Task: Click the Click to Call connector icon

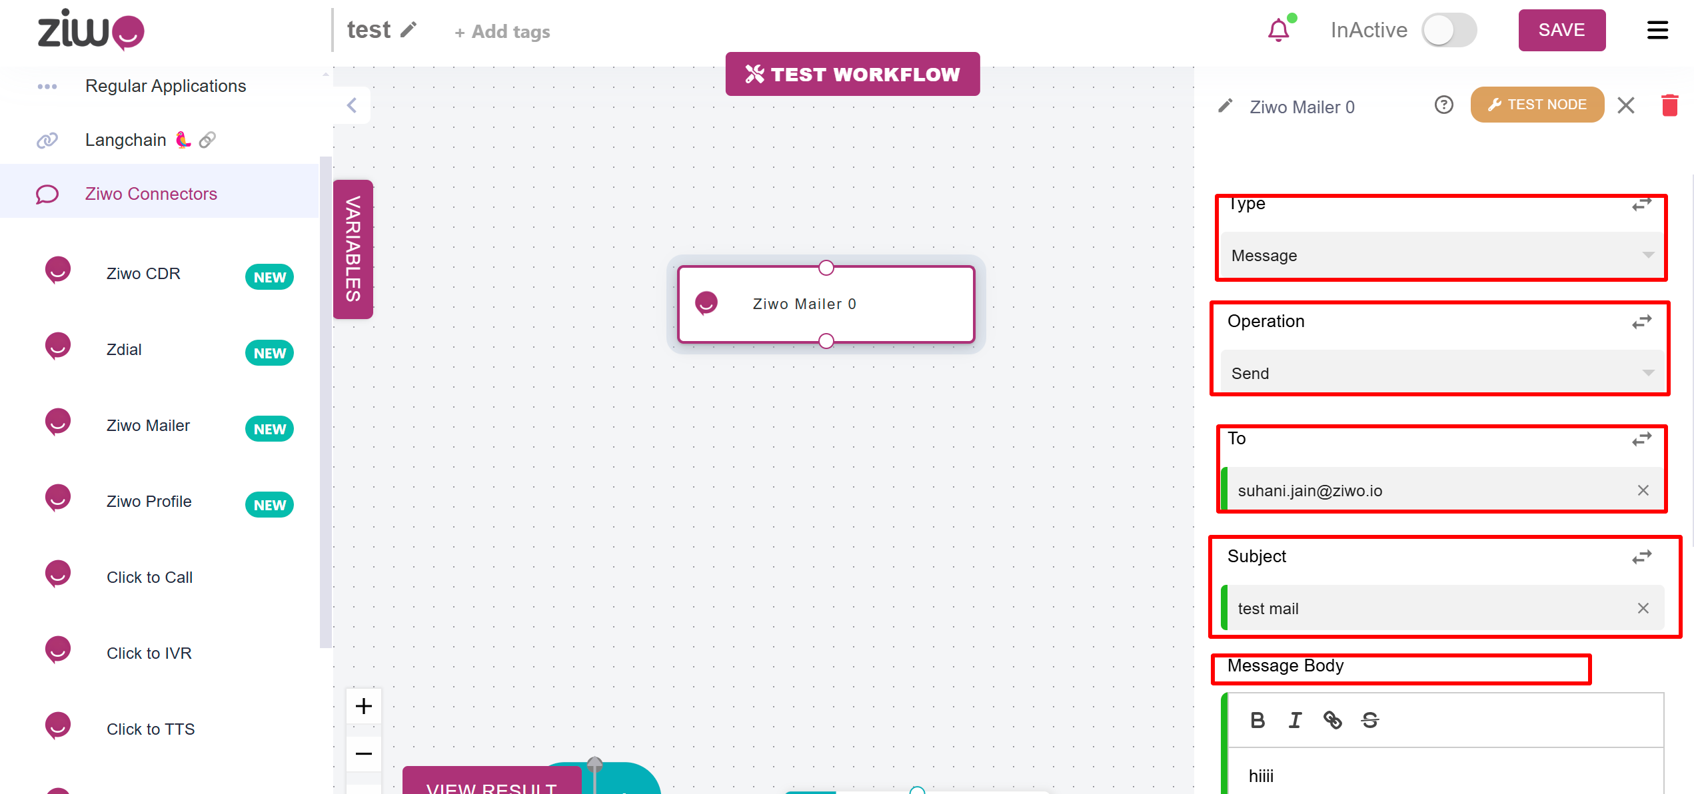Action: 58,574
